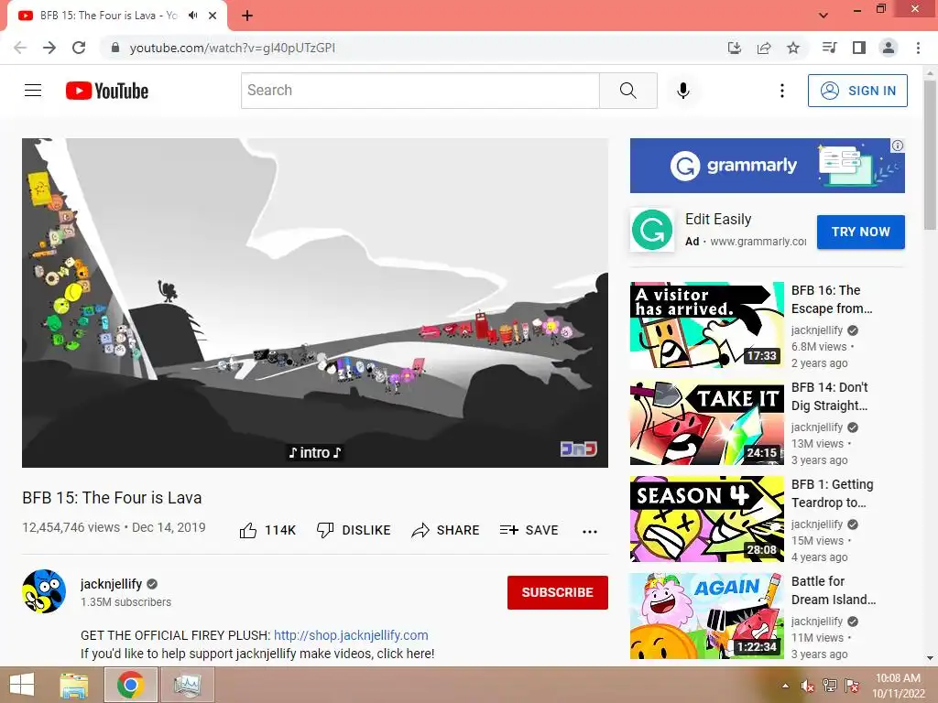Click the JnJ channel watermark in video

pos(578,449)
